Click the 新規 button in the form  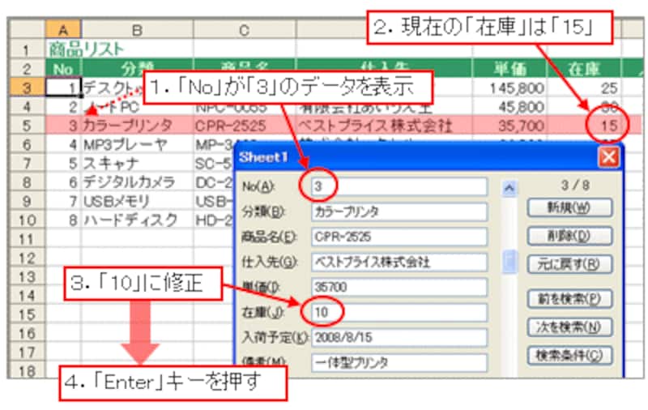569,207
